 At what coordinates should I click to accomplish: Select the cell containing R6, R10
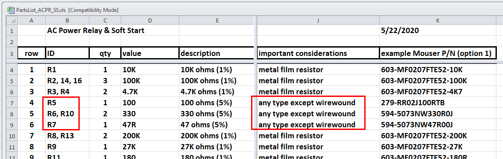pyautogui.click(x=67, y=114)
